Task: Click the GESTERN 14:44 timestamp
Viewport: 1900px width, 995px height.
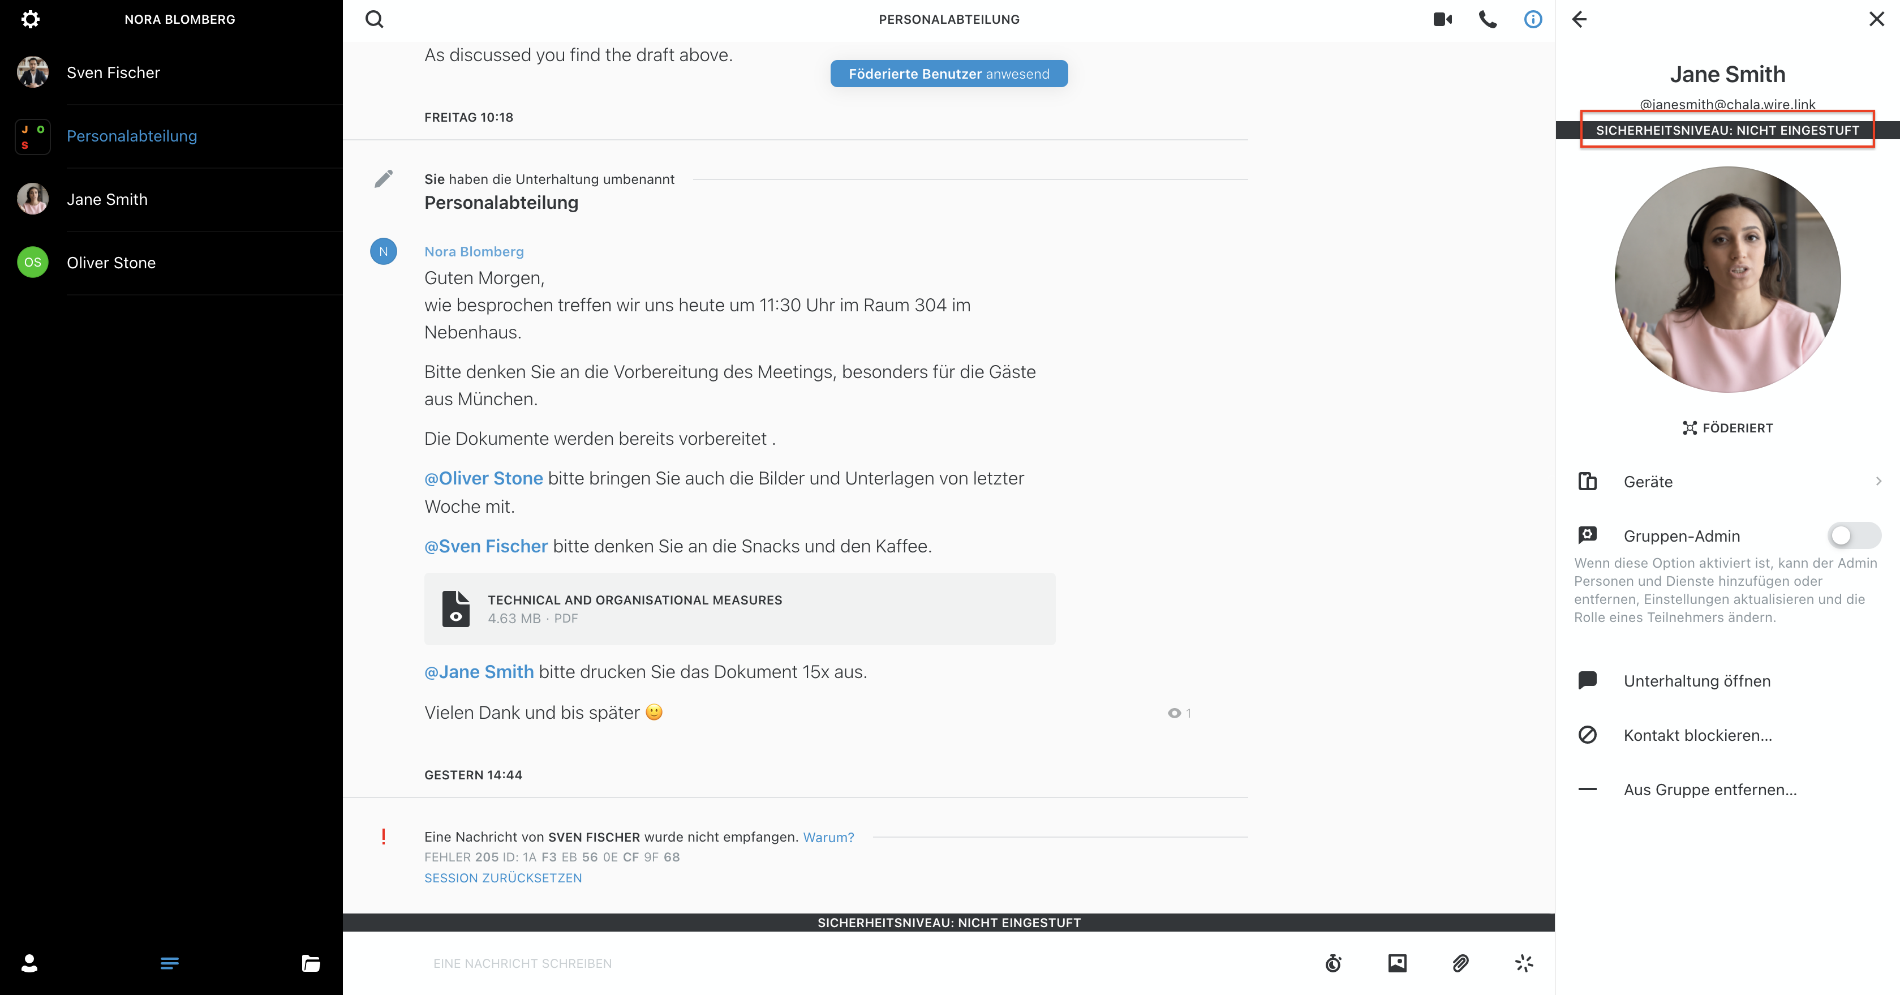Action: (473, 774)
